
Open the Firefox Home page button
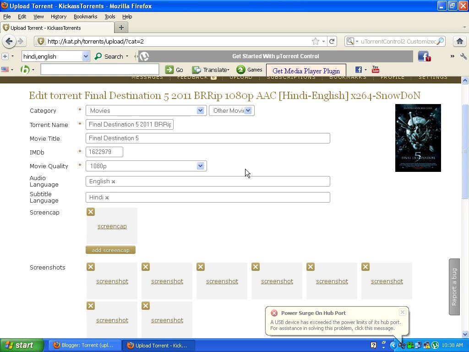pyautogui.click(x=459, y=41)
